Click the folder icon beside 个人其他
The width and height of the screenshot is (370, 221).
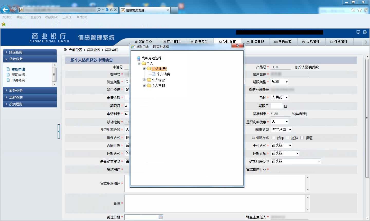click(x=149, y=85)
